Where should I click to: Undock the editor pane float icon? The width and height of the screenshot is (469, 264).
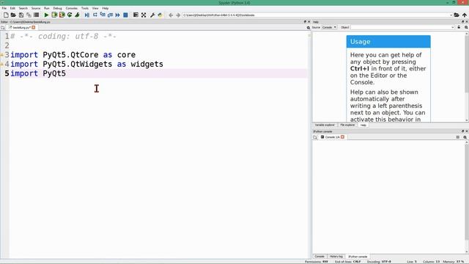[x=305, y=22]
